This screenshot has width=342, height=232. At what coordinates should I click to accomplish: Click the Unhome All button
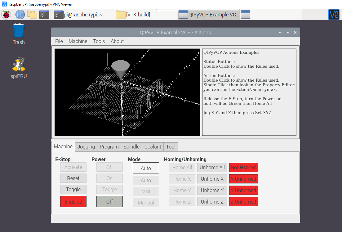click(x=212, y=167)
